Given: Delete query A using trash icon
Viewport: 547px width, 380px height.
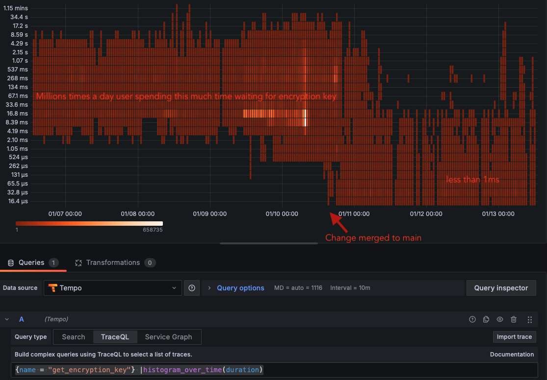Looking at the screenshot, I should (x=514, y=319).
